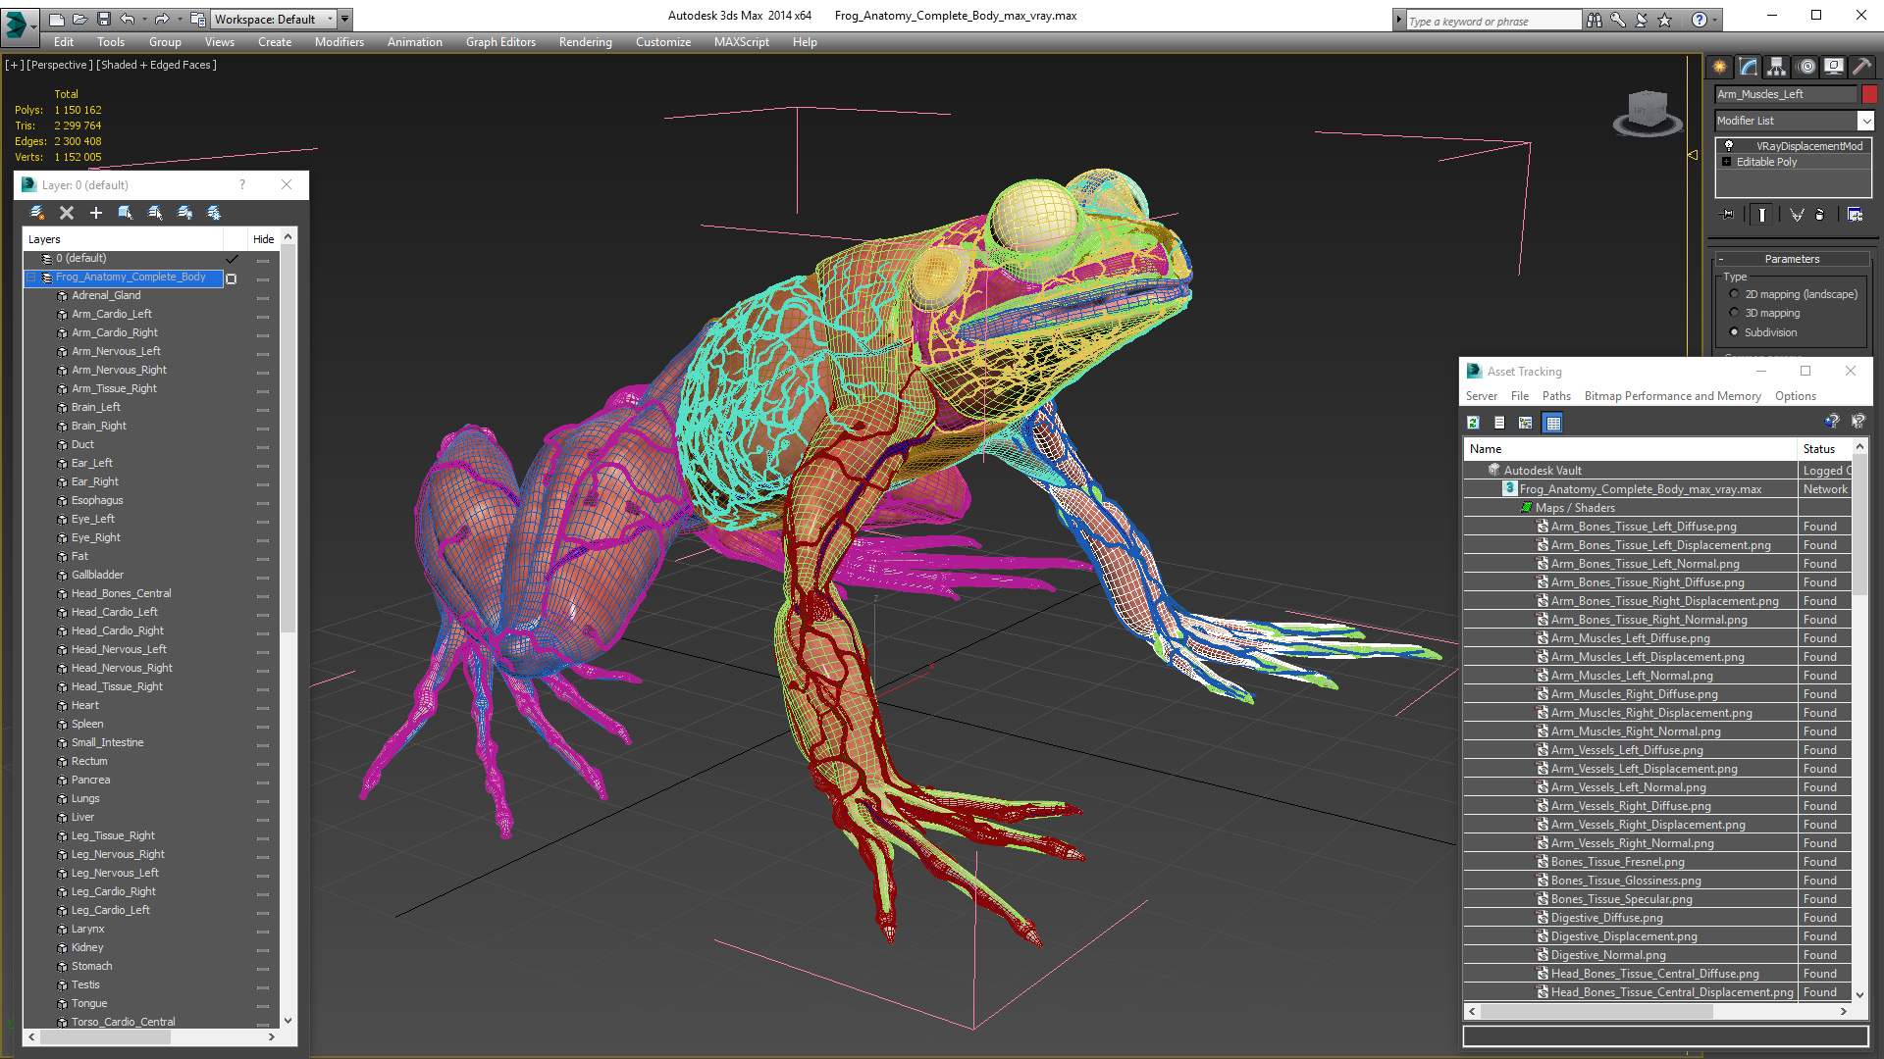Remove modifier from stack trash icon

(x=1820, y=215)
